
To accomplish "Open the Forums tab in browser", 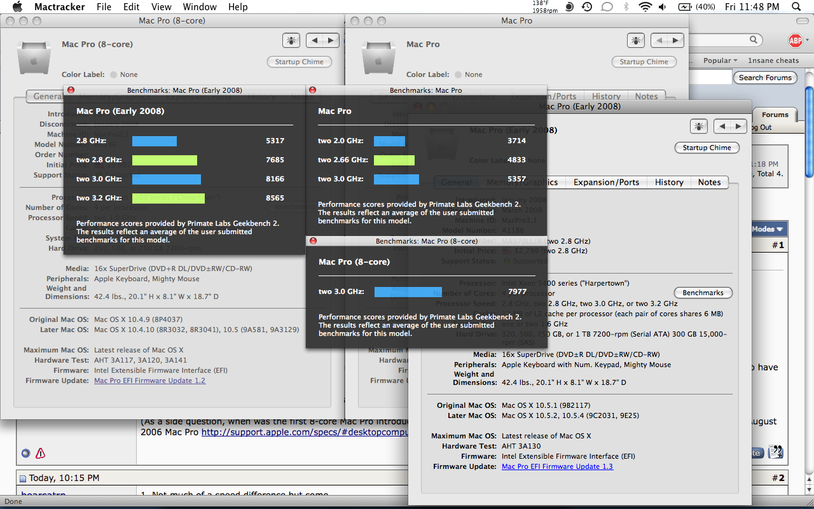I will [775, 115].
